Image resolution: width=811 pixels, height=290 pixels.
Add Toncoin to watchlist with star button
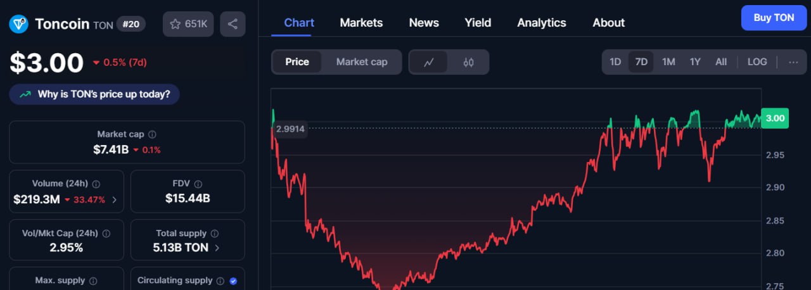coord(188,24)
